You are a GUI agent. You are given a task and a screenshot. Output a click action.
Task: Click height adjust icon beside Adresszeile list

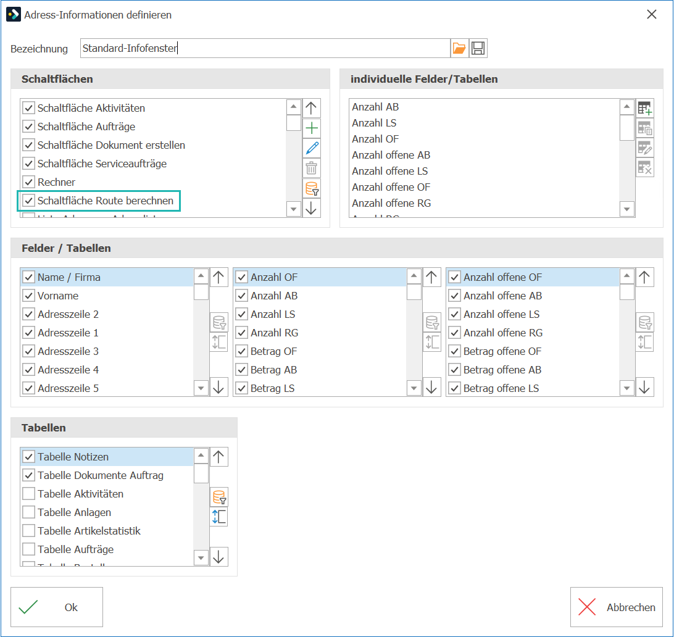218,342
